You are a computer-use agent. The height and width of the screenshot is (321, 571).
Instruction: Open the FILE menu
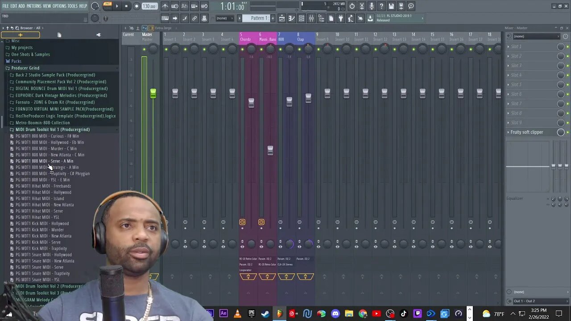[5, 6]
